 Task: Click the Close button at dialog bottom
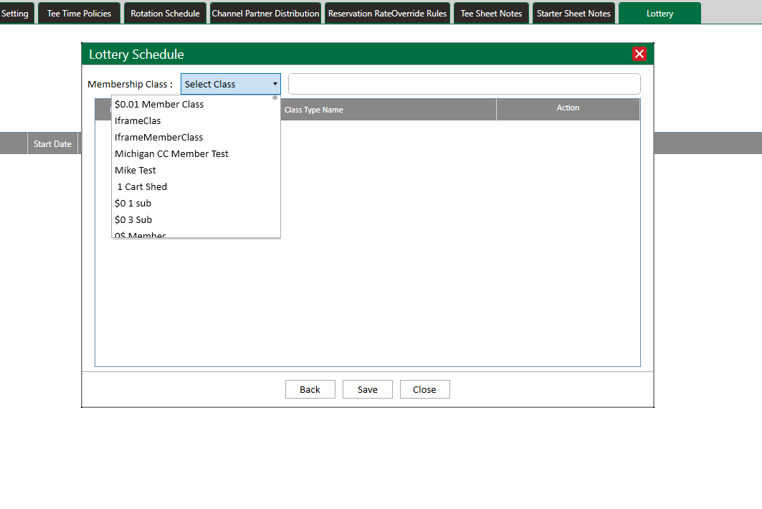[x=424, y=389]
